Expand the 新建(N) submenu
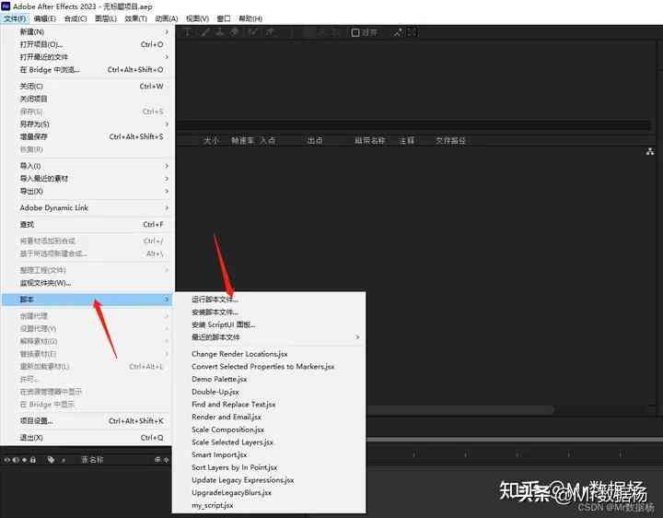 (x=87, y=31)
